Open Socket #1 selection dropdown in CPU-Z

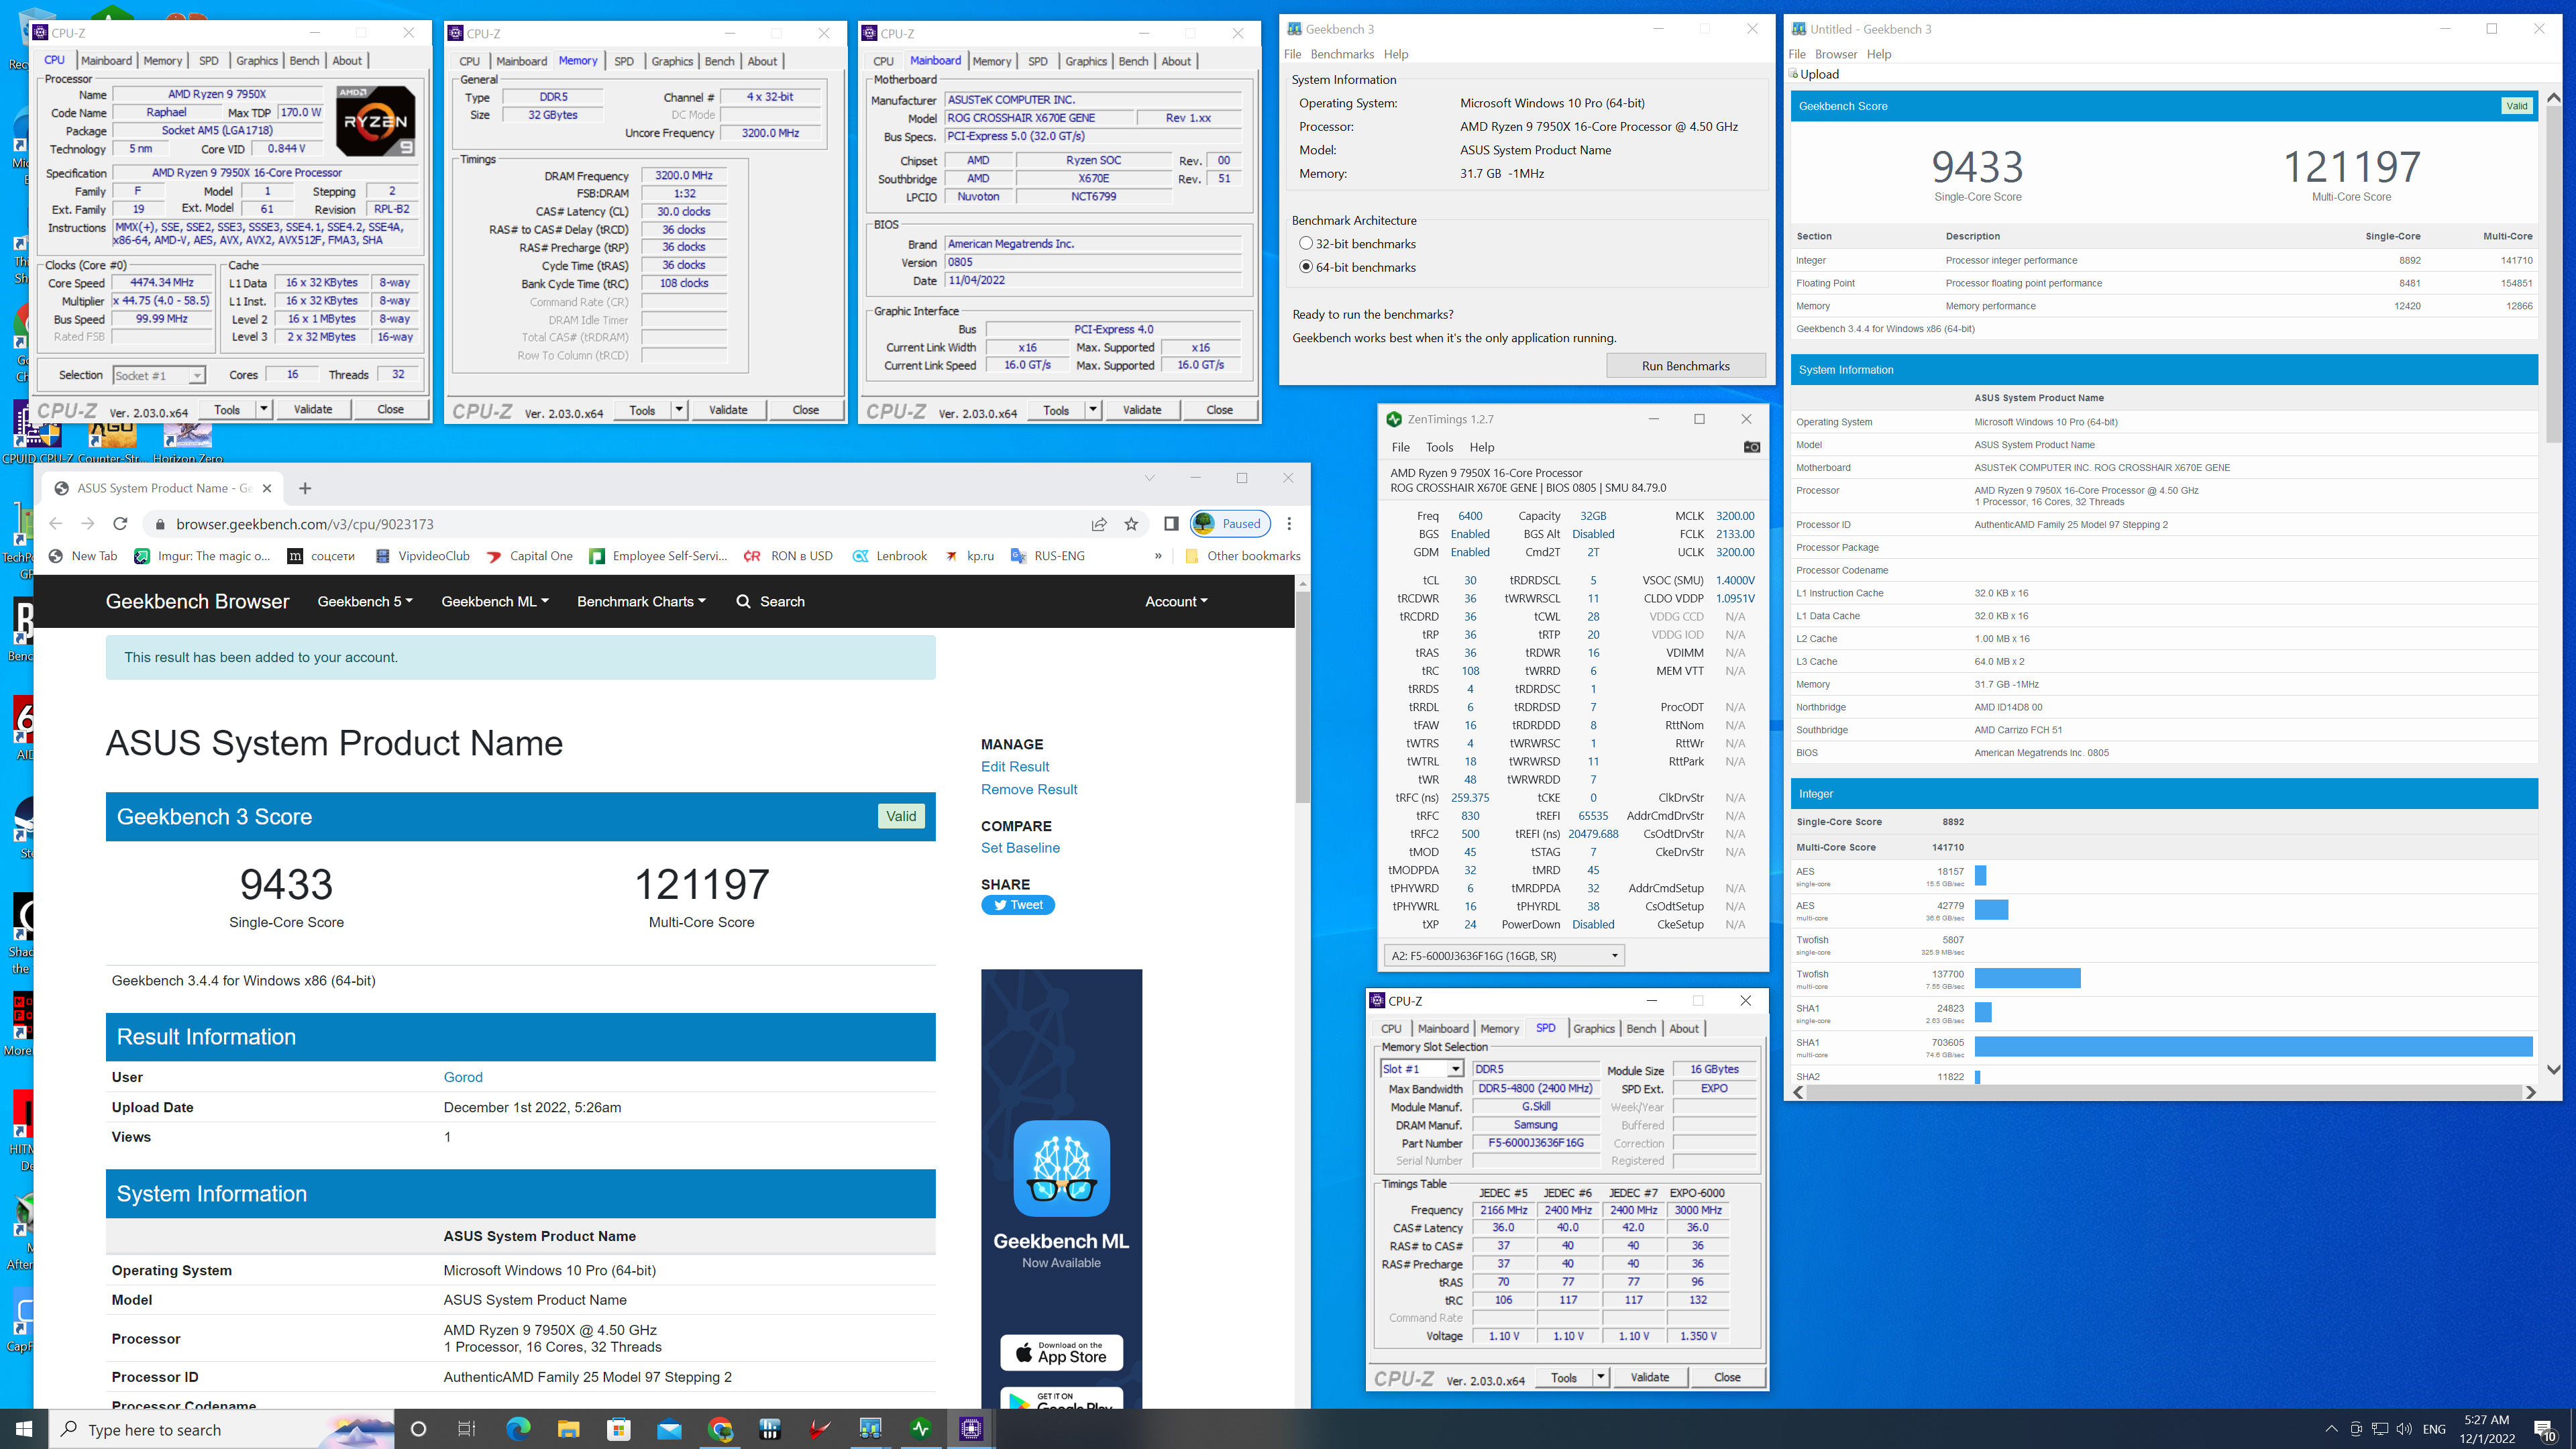[159, 375]
